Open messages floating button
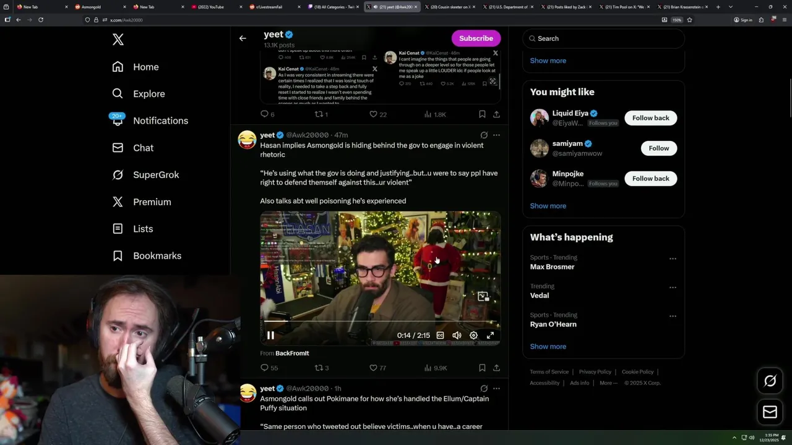 tap(770, 412)
